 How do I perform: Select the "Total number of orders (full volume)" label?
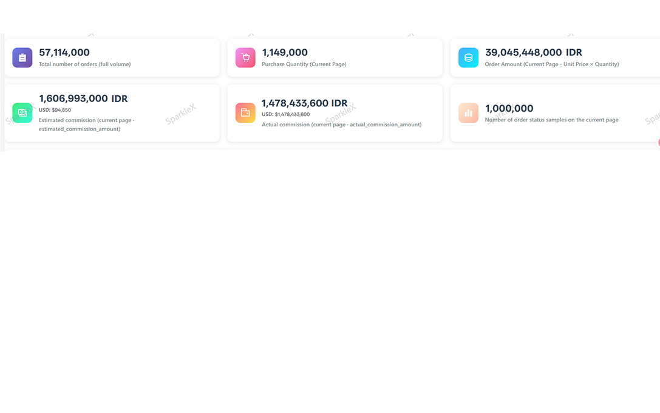tap(84, 64)
